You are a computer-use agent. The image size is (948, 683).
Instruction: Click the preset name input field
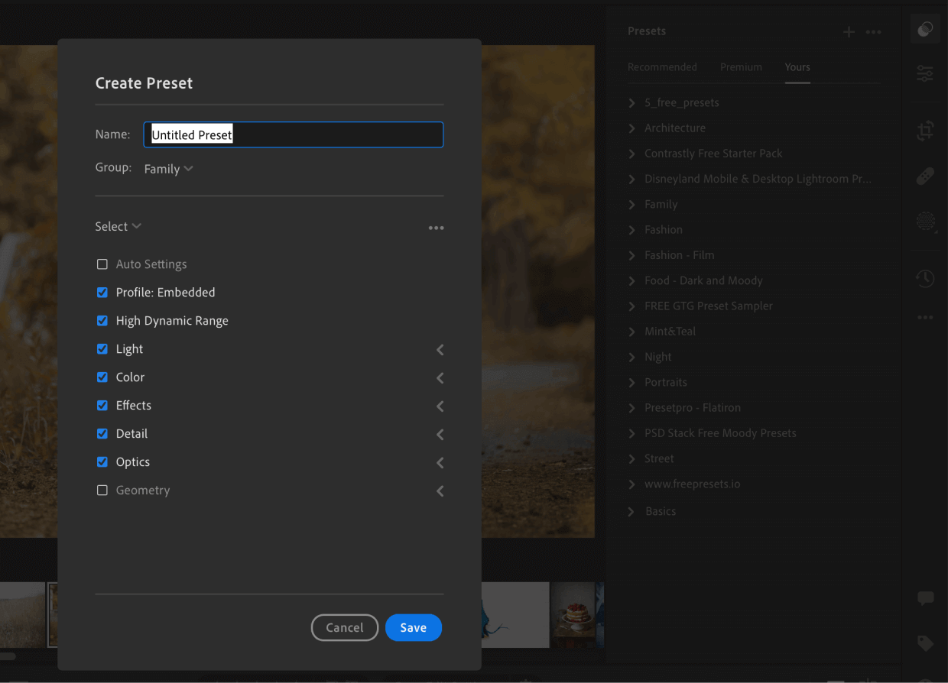click(x=294, y=134)
